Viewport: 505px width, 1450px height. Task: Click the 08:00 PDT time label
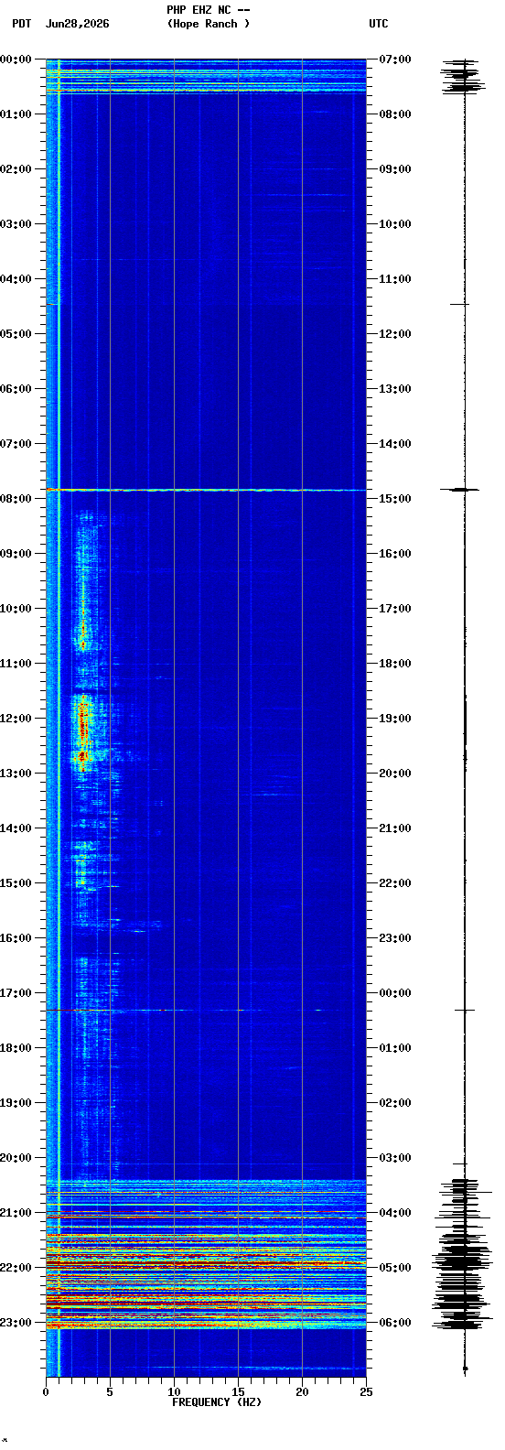pos(16,498)
